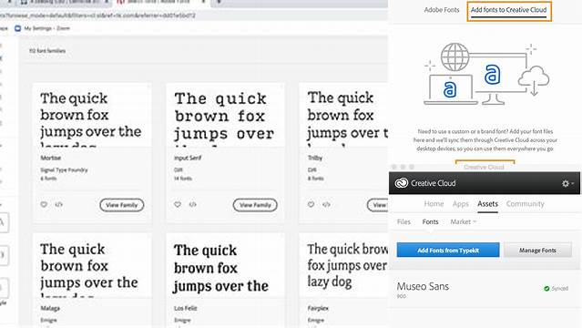This screenshot has width=582, height=328.
Task: Click the Malaga font name
Action: tap(50, 308)
